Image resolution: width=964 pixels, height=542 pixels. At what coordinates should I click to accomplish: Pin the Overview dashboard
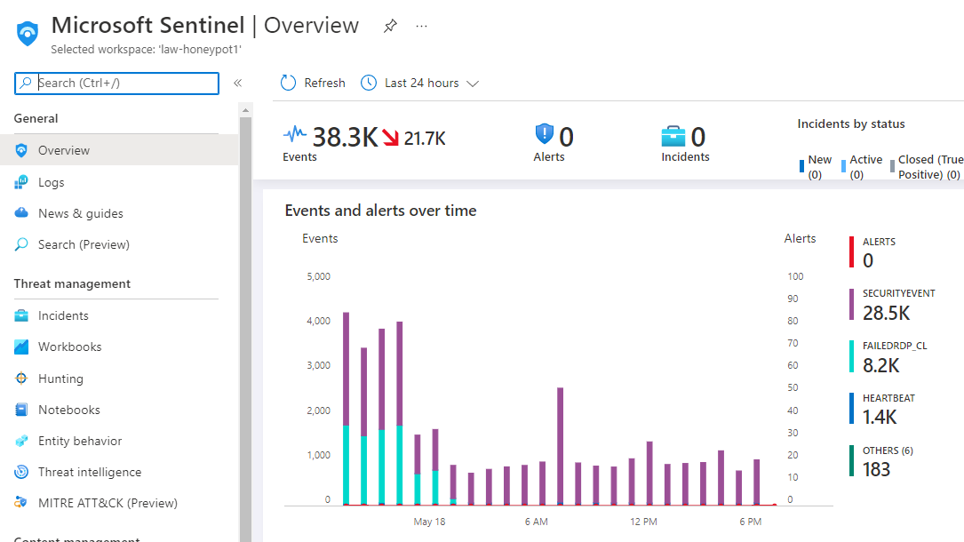389,26
